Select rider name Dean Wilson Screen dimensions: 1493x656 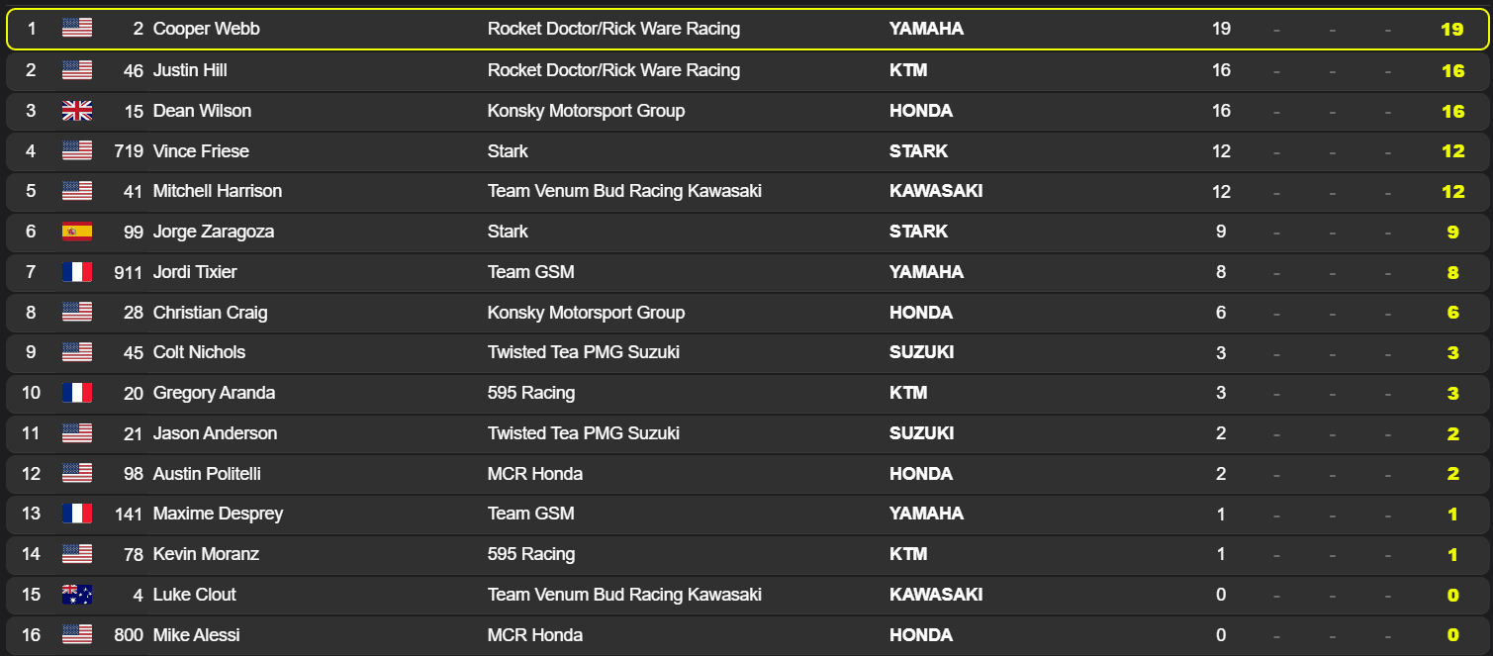tap(202, 111)
